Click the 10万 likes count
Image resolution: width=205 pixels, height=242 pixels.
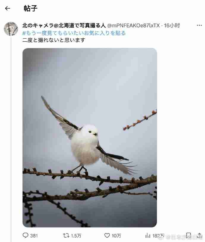tap(116, 236)
